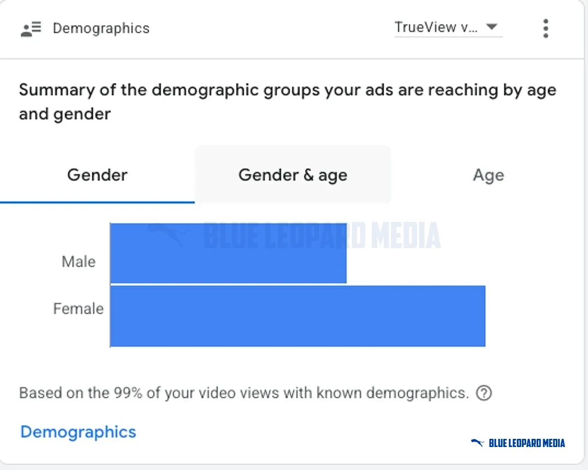588x470 pixels.
Task: Select the Gender tab
Action: tap(97, 175)
